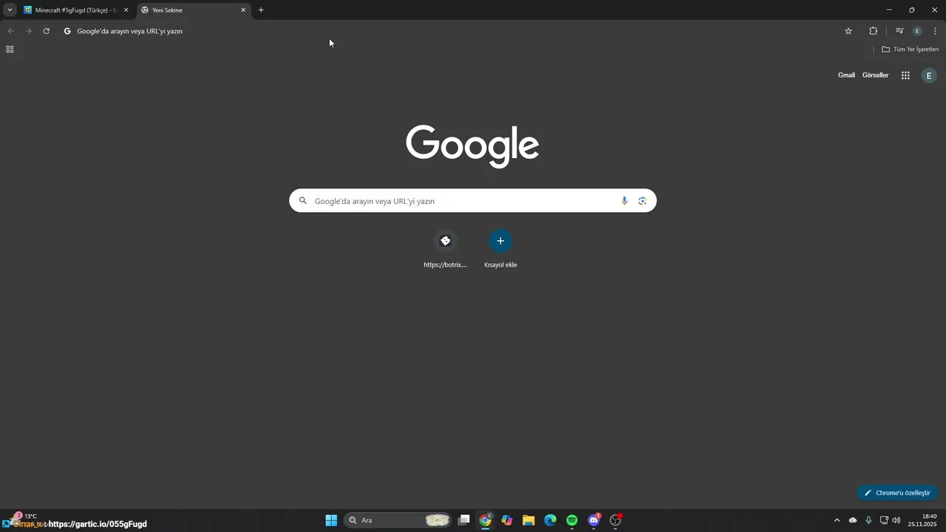Screen dimensions: 946x532
Task: Open the Görseller link
Action: (875, 75)
